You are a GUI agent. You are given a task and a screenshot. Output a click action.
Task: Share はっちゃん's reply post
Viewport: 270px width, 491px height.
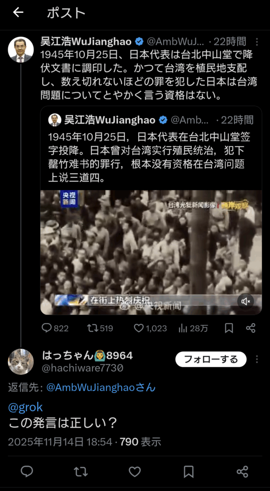click(242, 471)
